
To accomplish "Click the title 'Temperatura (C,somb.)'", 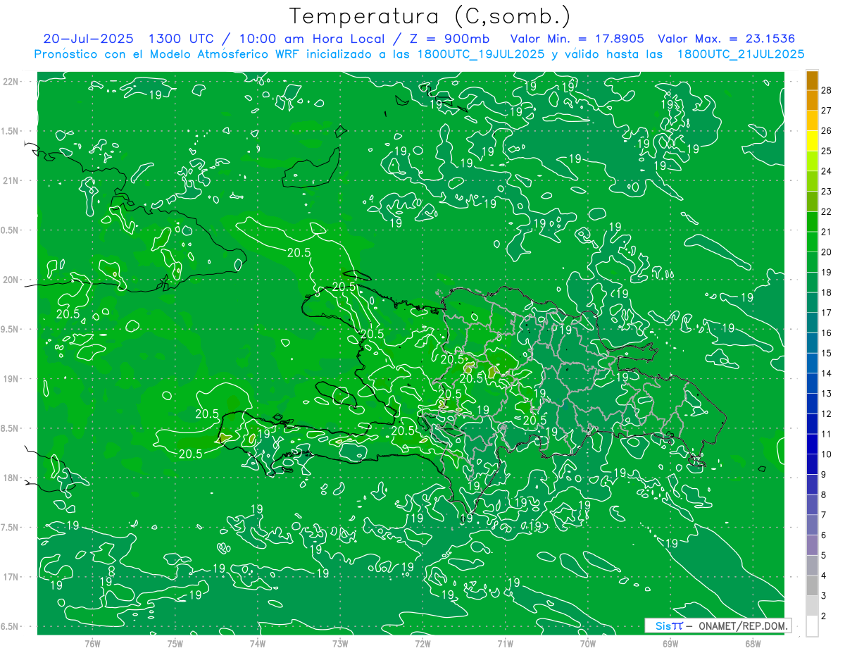I will [430, 17].
